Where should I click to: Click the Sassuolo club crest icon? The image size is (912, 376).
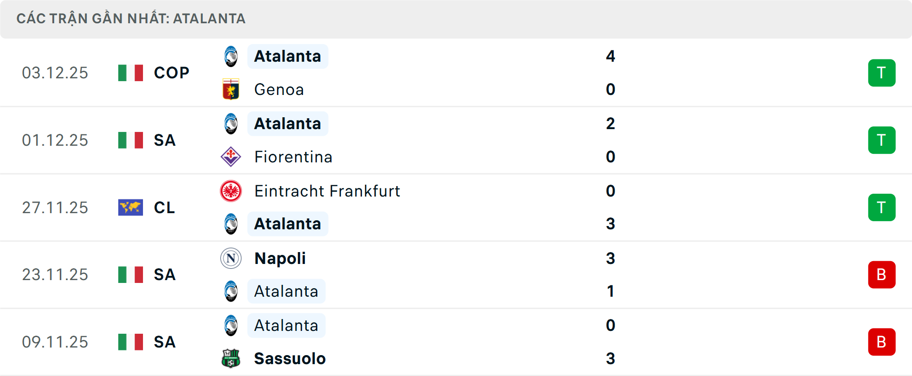click(x=231, y=358)
